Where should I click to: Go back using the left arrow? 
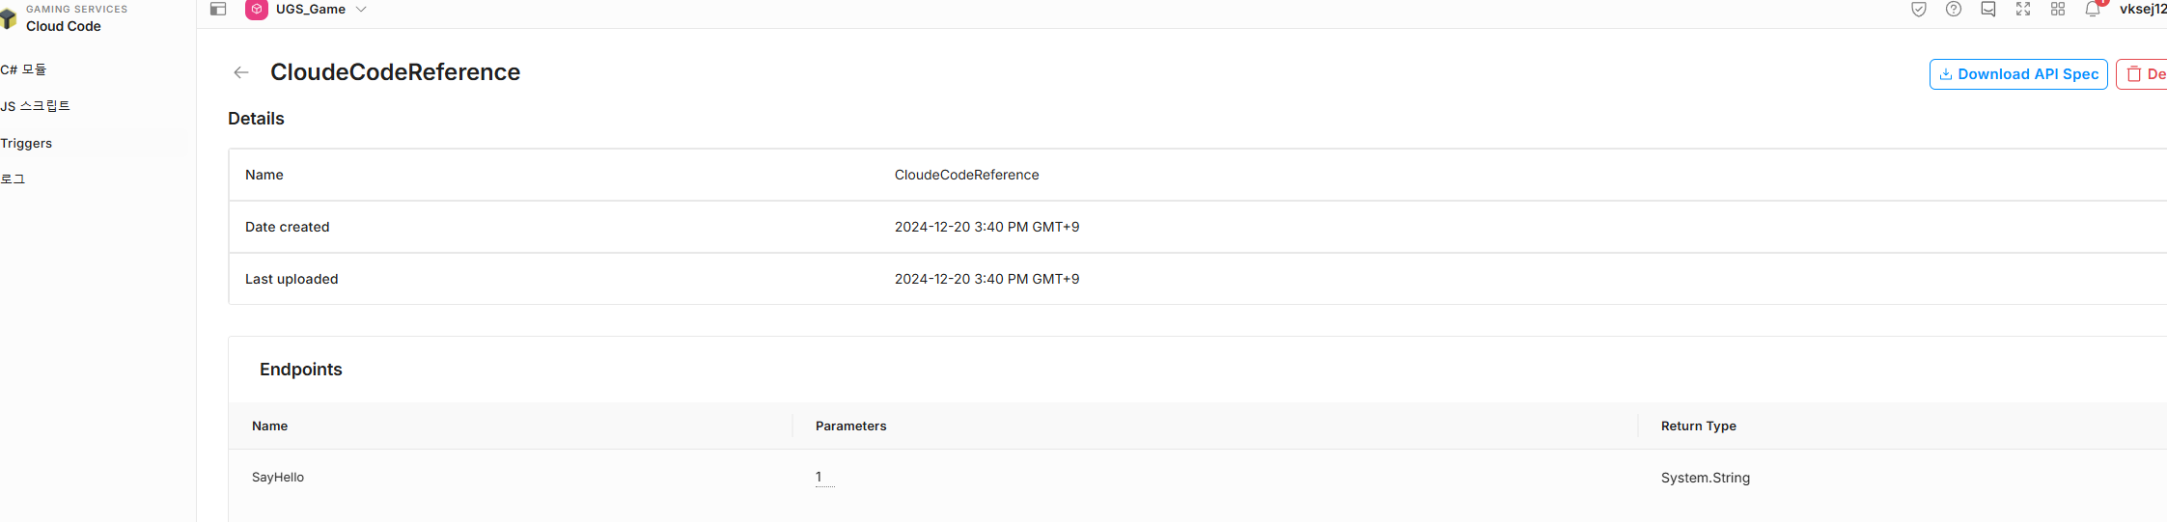coord(241,72)
